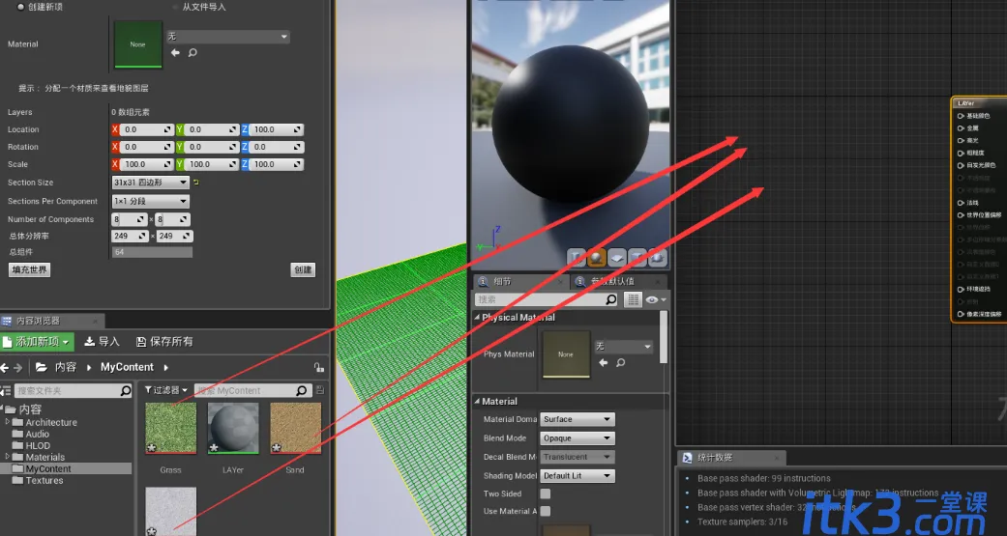Open the Section Size 31x31 dropdown
The width and height of the screenshot is (1007, 536).
(x=150, y=183)
